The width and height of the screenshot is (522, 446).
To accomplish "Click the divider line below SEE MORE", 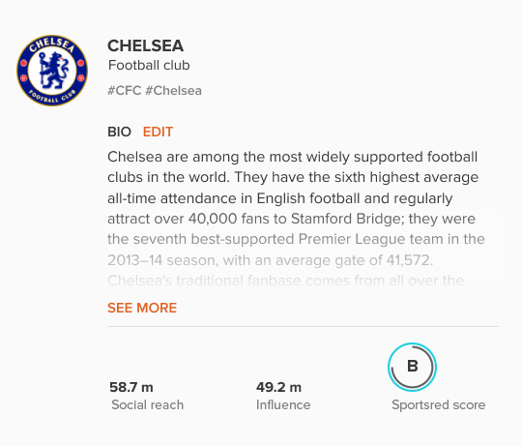I will [303, 326].
